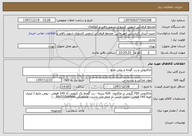
Task: Click the label استان محل تحویل
Action: 173,46
